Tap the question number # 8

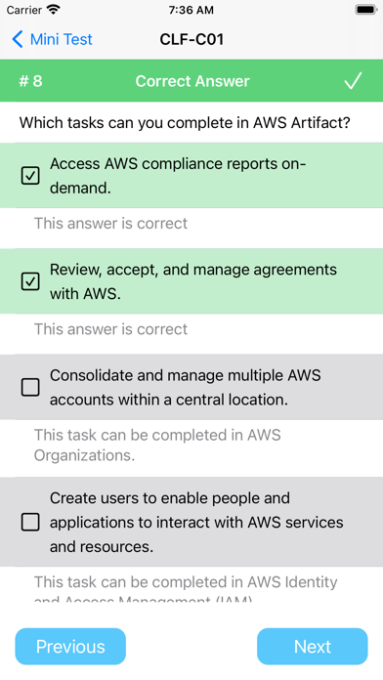point(31,81)
